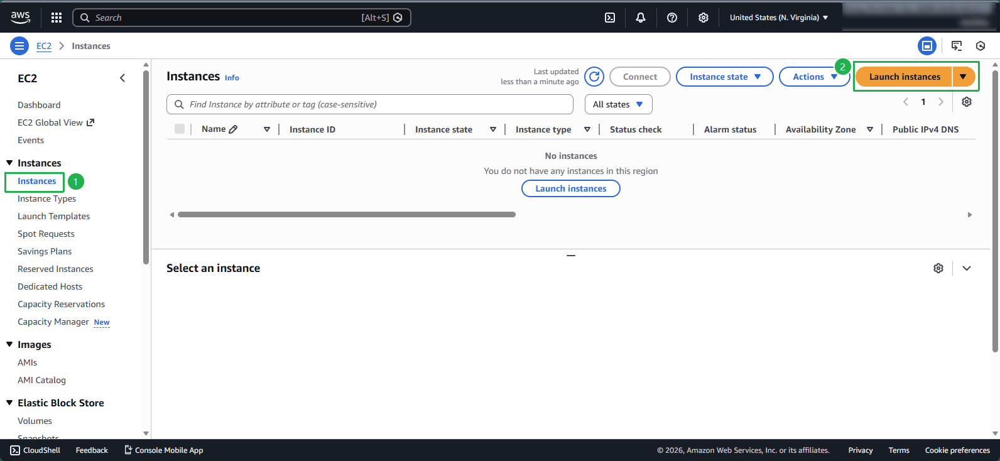1000x461 pixels.
Task: Open Instance Types in the sidebar
Action: (x=46, y=198)
